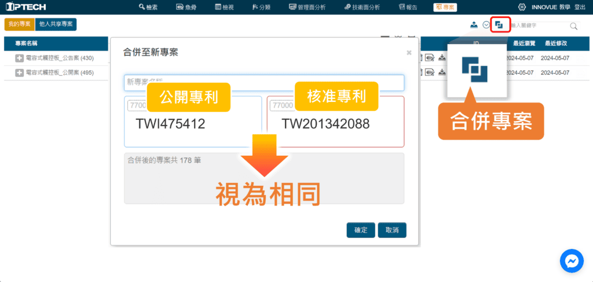Switch to 他人共享專案 tab
The image size is (593, 282).
coord(56,24)
